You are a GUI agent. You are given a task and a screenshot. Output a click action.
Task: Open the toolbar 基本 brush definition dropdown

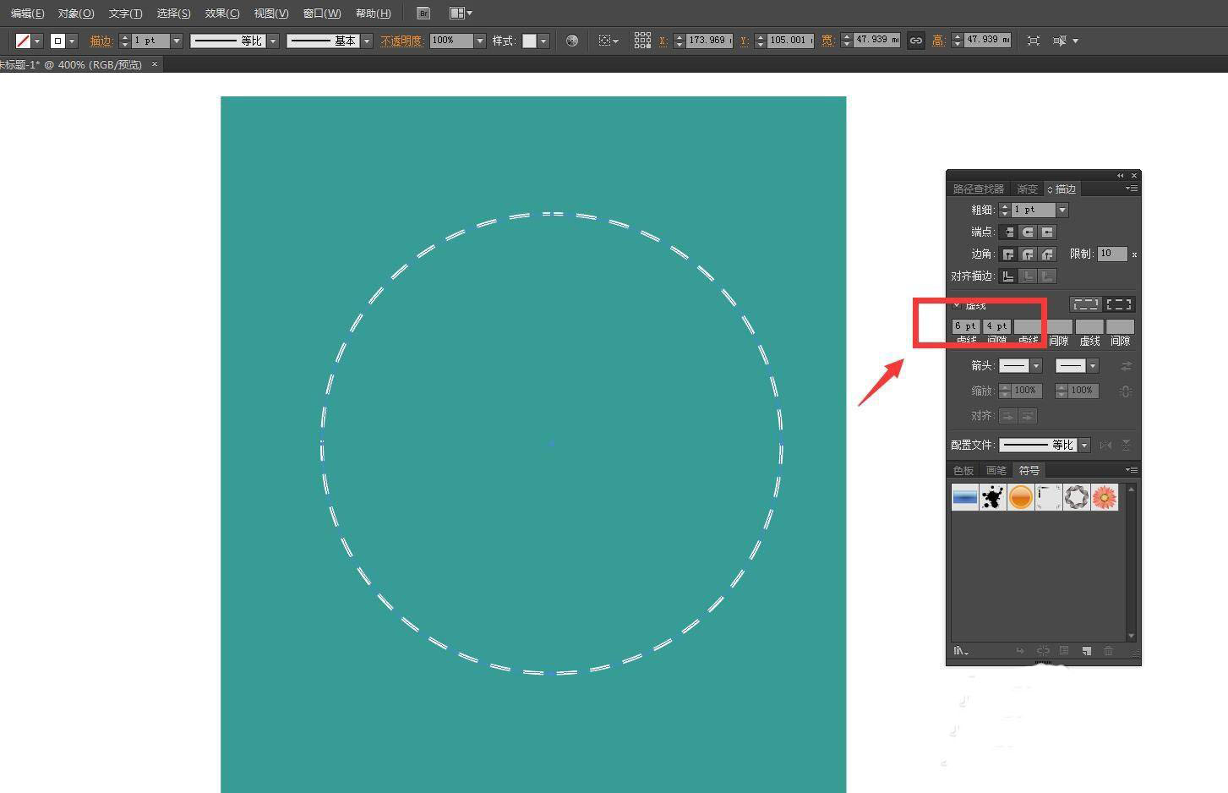coord(367,41)
